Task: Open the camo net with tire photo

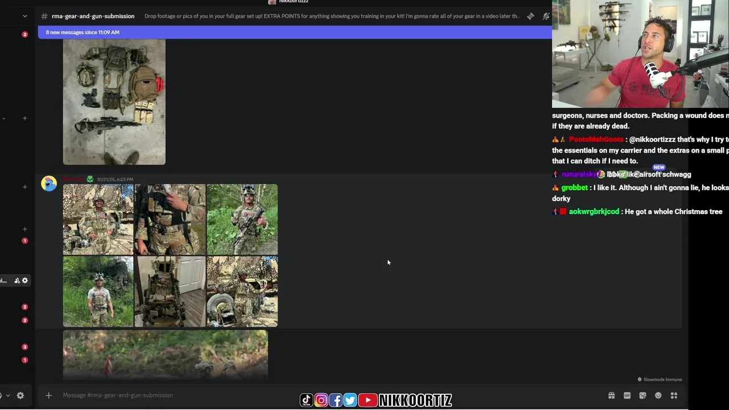Action: [x=242, y=292]
